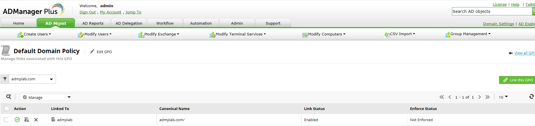Viewport: 535px width, 126px height.
Task: Remove the admplab link with X icon
Action: click(x=36, y=120)
